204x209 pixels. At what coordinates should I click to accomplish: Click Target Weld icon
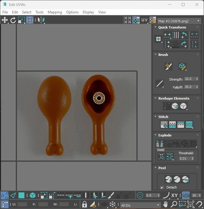click(x=161, y=156)
